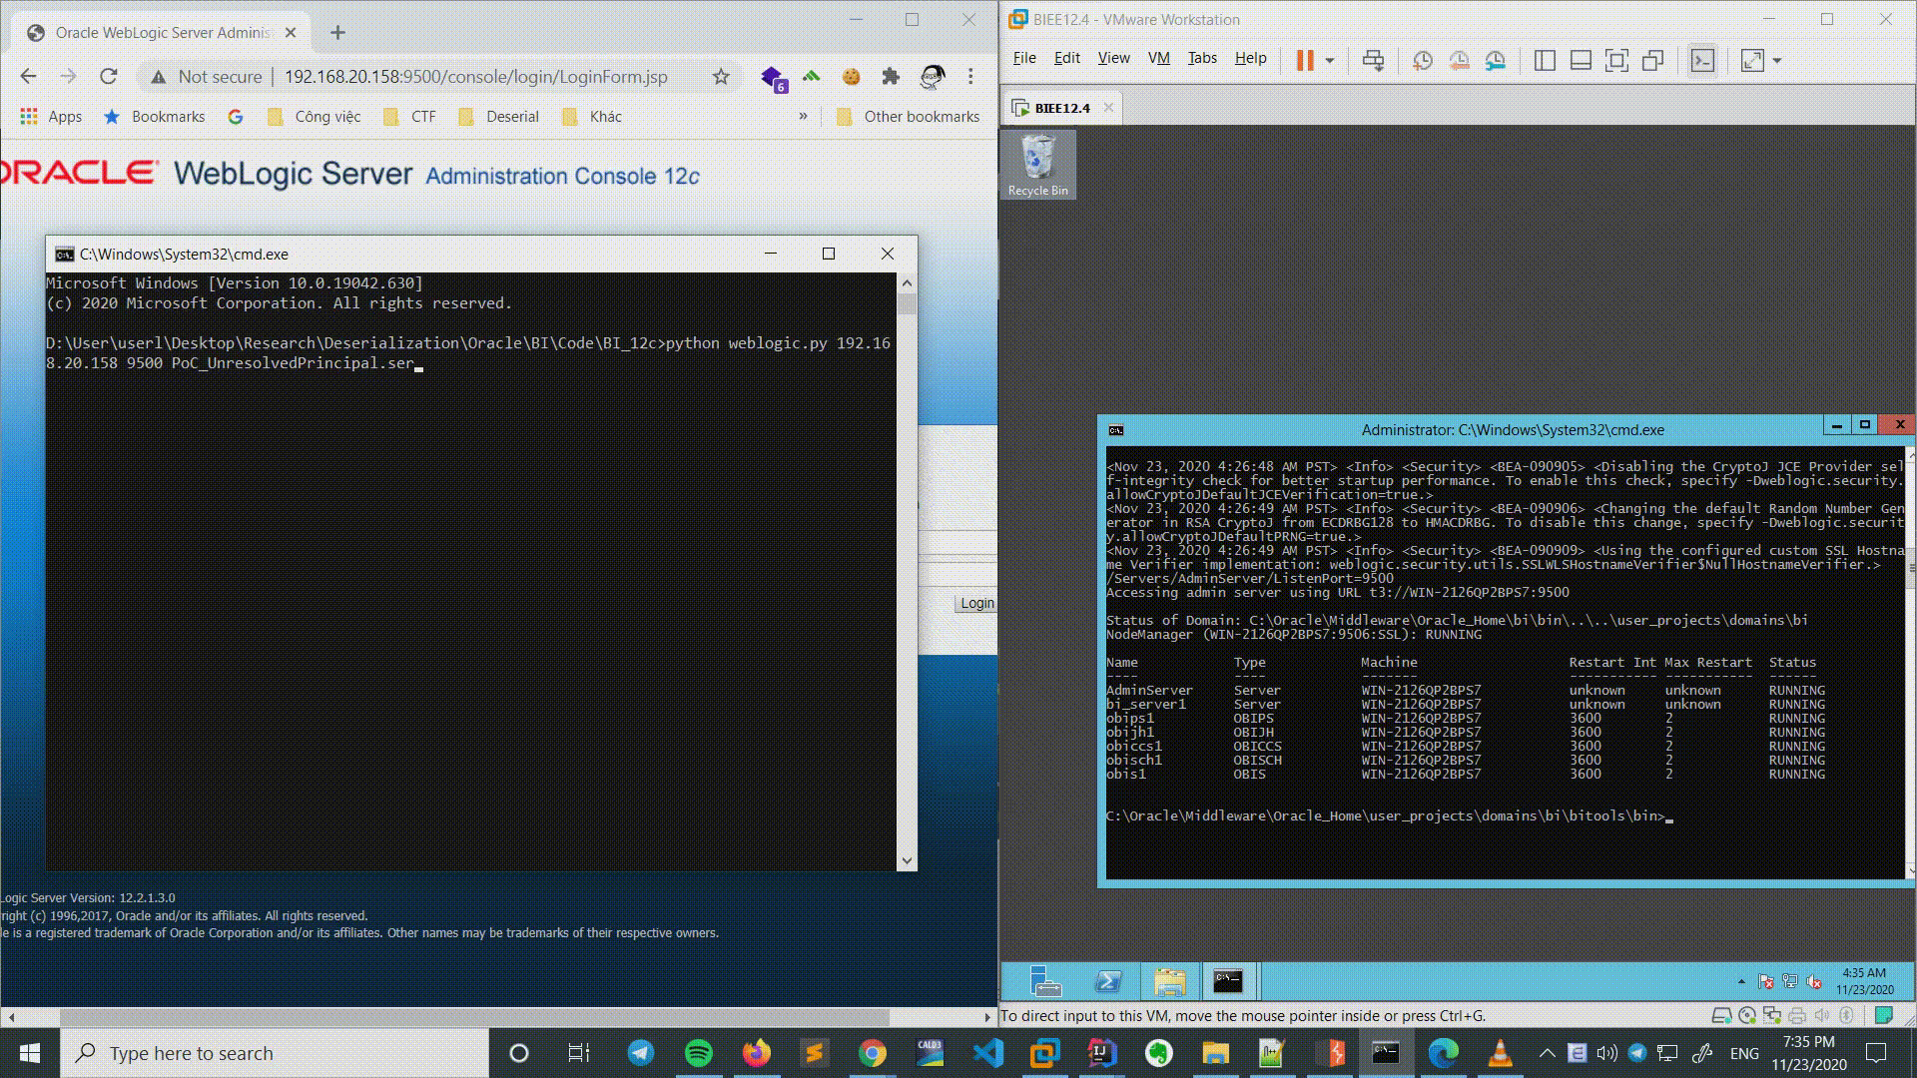Open VMware Tabs menu
Image resolution: width=1917 pixels, height=1078 pixels.
tap(1202, 58)
